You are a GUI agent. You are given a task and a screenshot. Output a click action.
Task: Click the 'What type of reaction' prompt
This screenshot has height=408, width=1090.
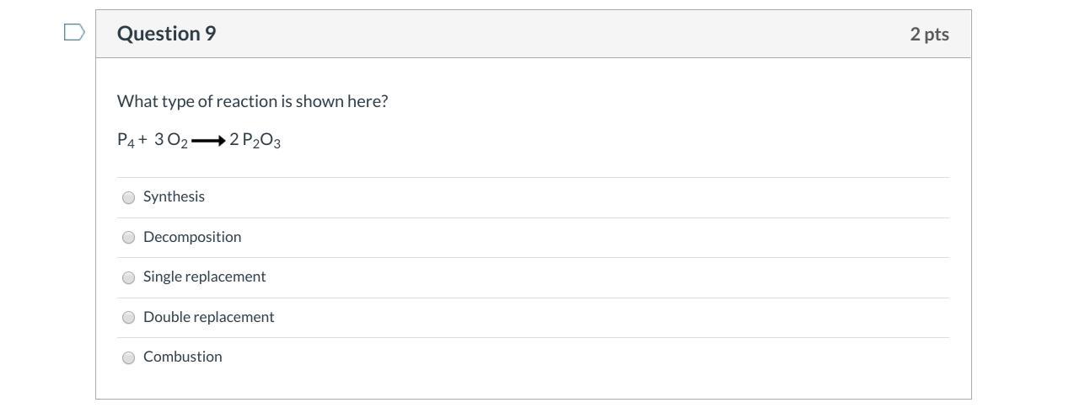[252, 101]
